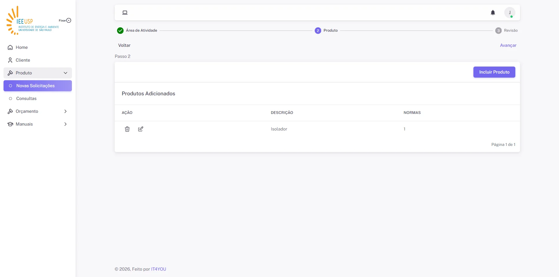The image size is (559, 277).
Task: Click the Incluir Produto button
Action: (x=494, y=72)
